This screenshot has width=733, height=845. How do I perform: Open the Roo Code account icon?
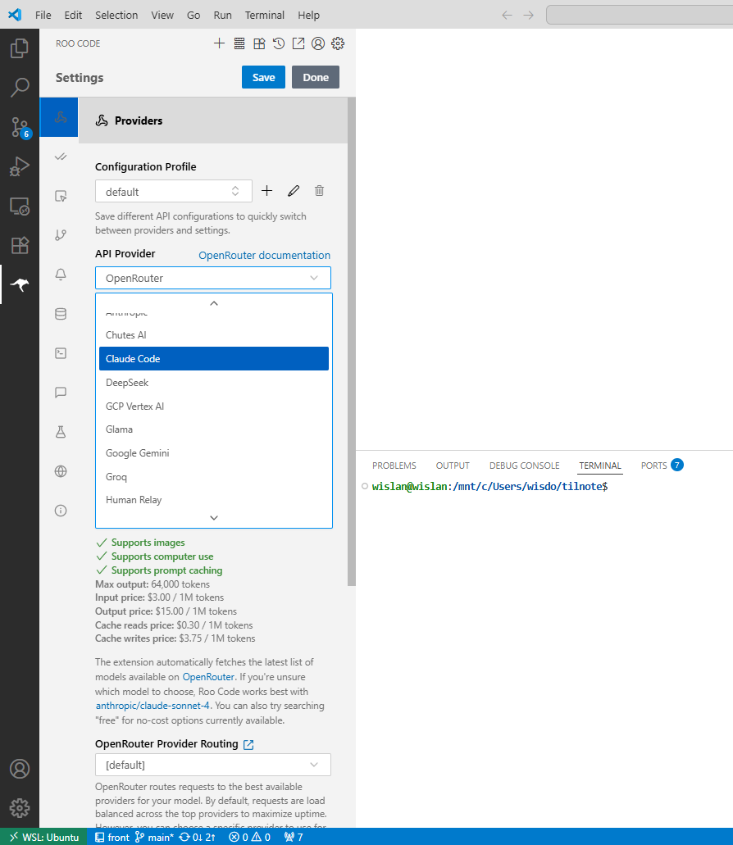(x=318, y=43)
